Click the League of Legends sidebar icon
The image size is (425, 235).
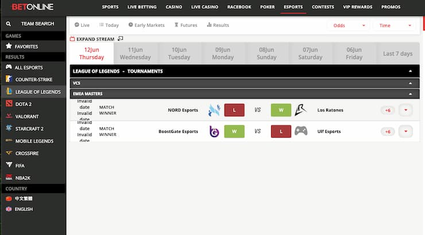[x=9, y=91]
